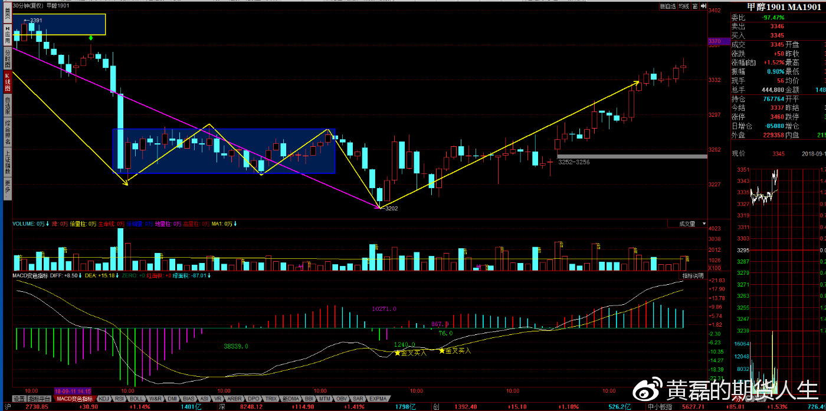
Task: Select the SAR indicator tab
Action: coord(358,399)
